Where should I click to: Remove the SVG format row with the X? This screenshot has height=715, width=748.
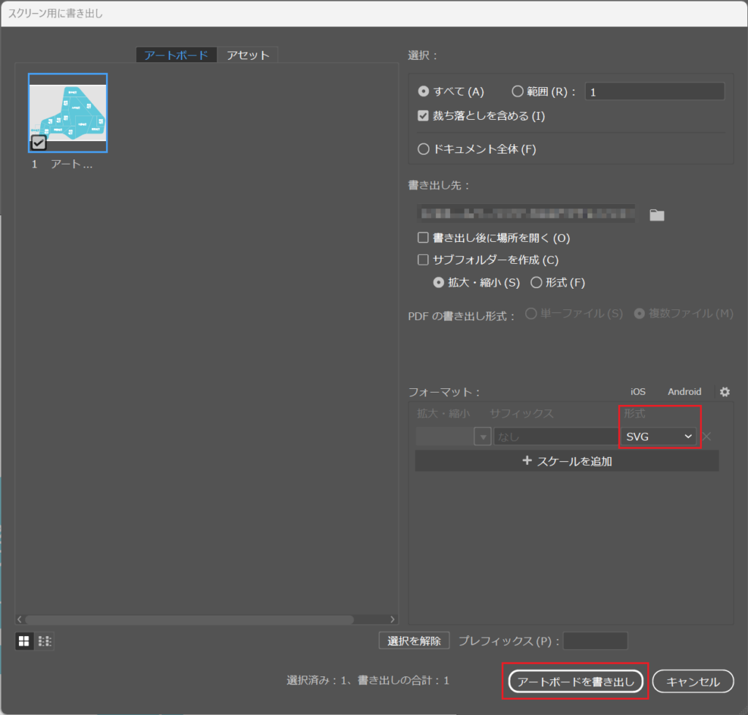coord(706,436)
